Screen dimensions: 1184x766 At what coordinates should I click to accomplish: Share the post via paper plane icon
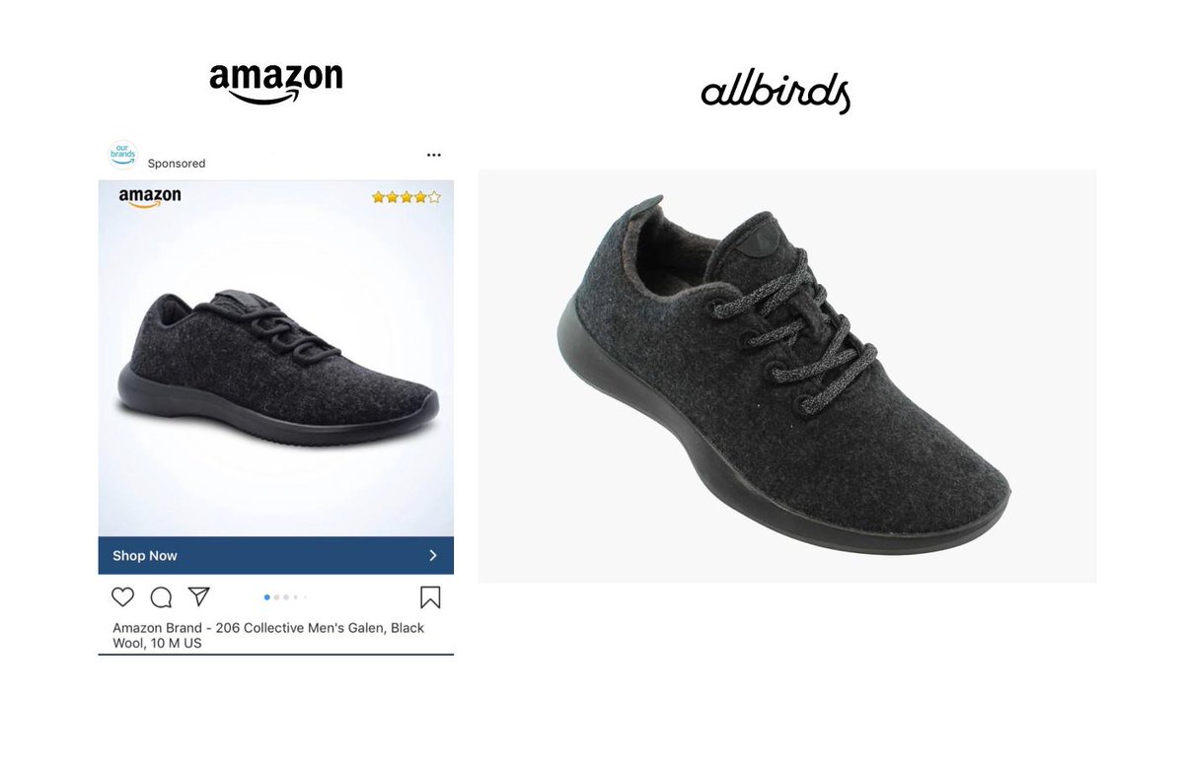(x=199, y=596)
